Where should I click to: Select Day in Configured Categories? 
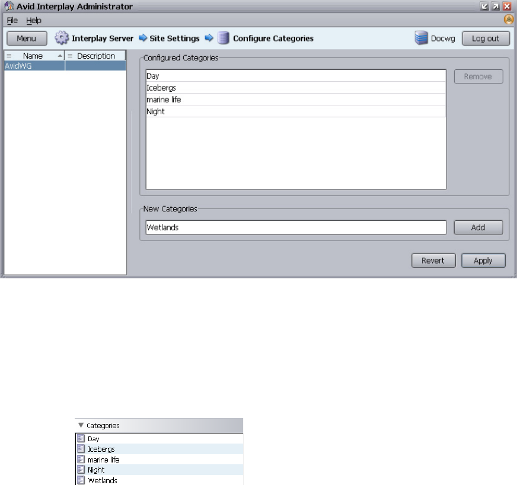click(296, 76)
